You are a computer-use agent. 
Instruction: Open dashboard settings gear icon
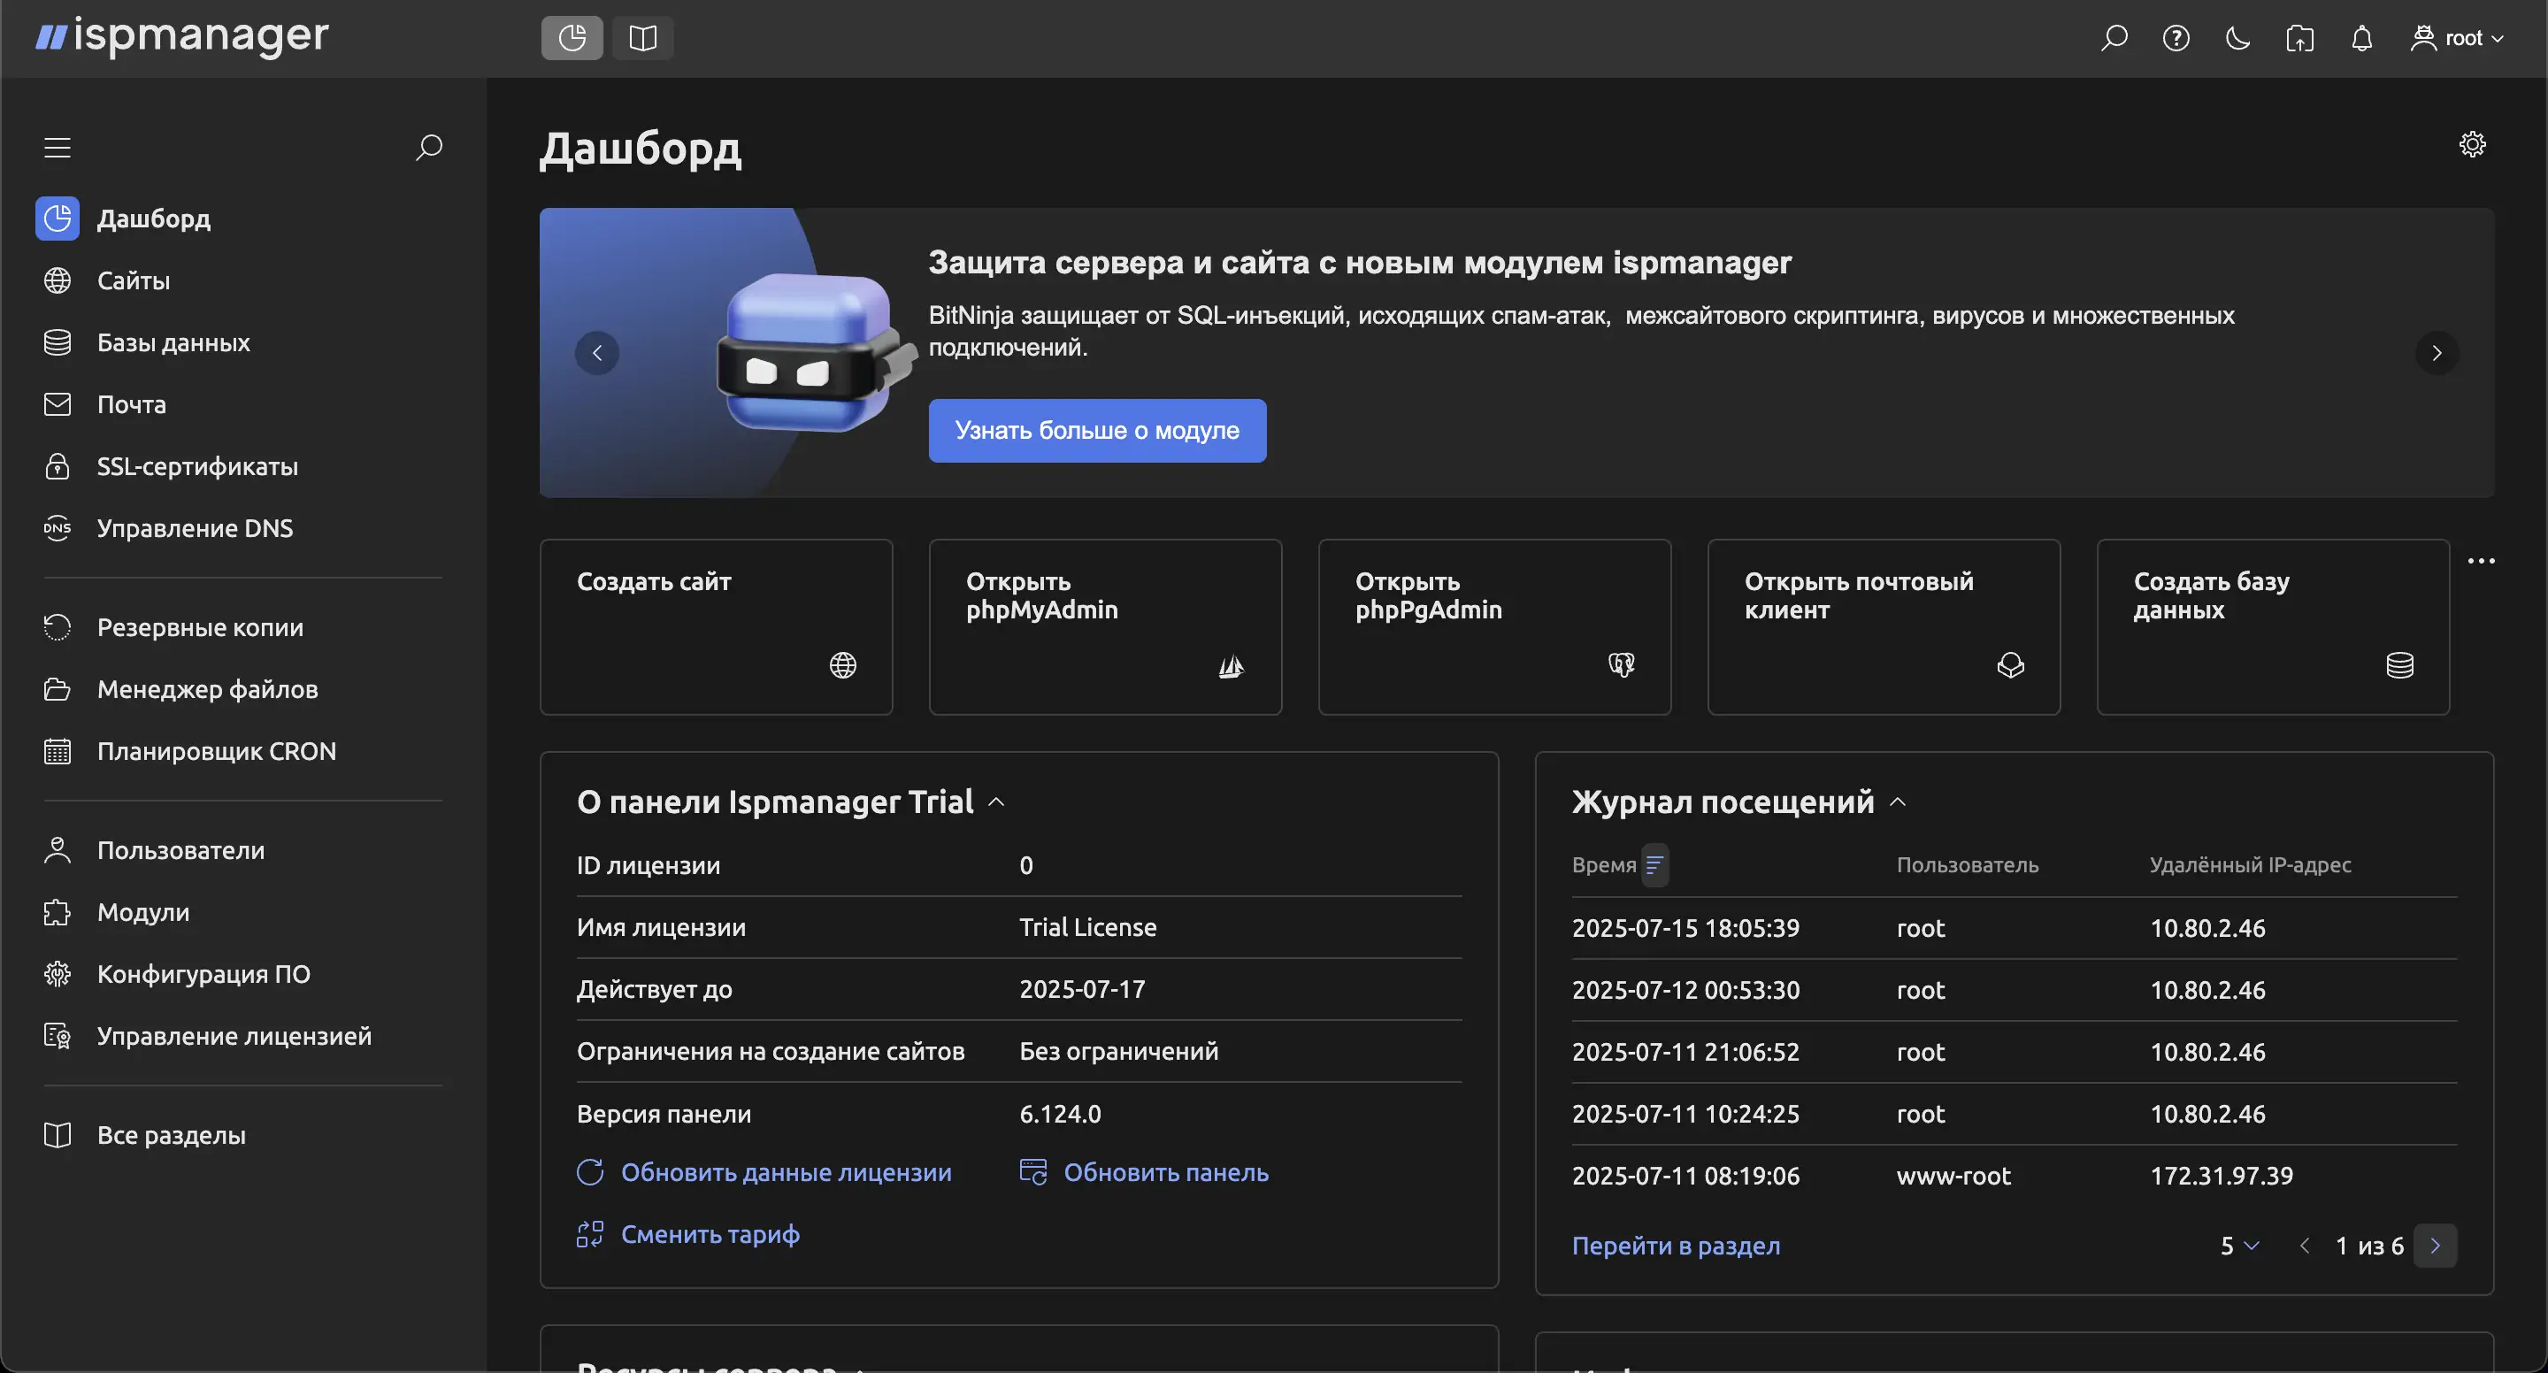pos(2472,144)
